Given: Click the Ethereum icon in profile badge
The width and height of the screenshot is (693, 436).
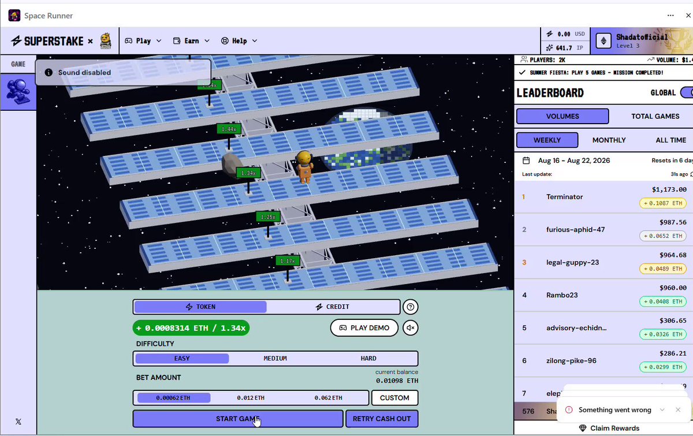Looking at the screenshot, I should 604,40.
